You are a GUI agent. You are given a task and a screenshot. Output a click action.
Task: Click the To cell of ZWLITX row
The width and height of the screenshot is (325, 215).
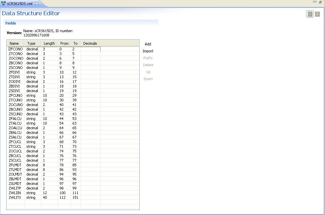[76, 197]
